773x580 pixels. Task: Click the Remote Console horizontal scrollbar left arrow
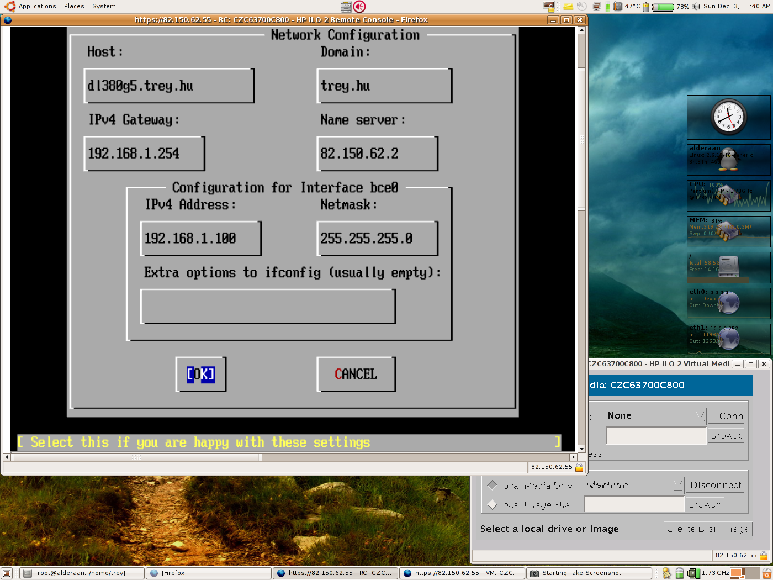click(x=7, y=457)
